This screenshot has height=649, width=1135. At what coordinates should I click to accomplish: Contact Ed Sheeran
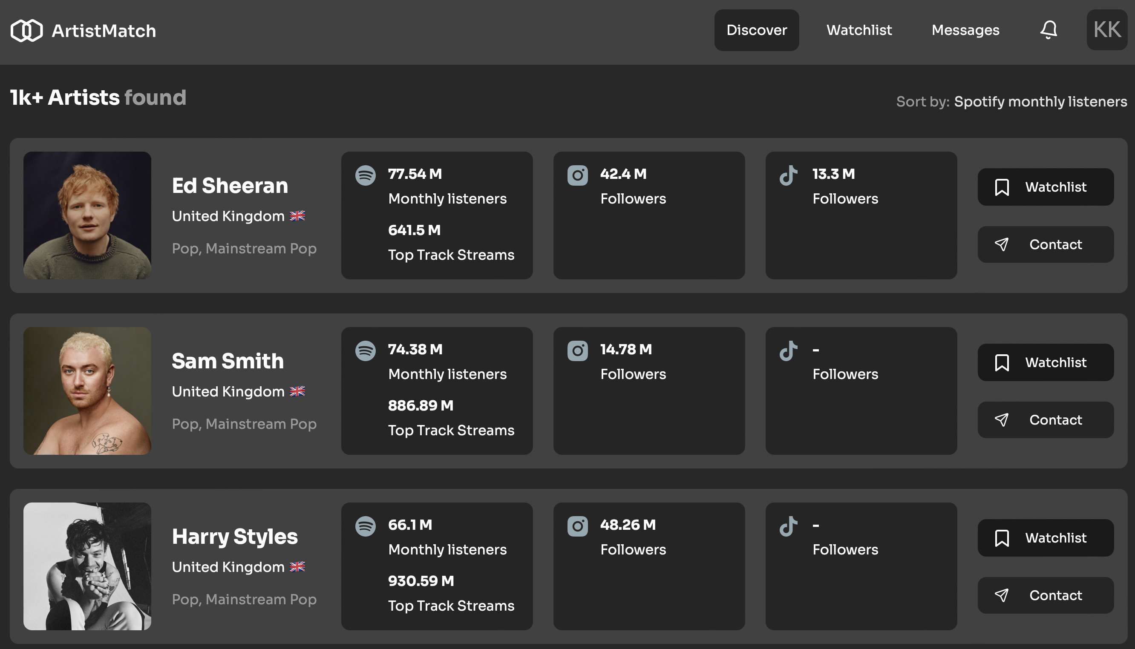pyautogui.click(x=1046, y=244)
